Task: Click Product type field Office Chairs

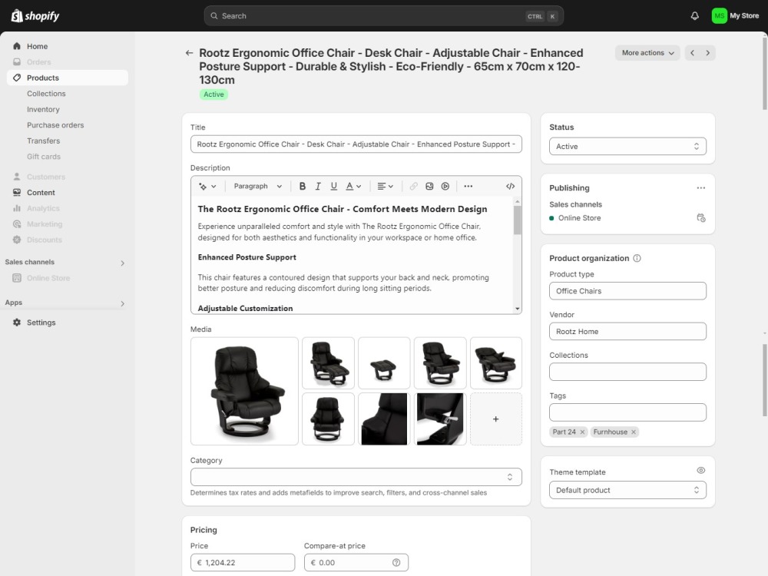Action: pos(627,291)
